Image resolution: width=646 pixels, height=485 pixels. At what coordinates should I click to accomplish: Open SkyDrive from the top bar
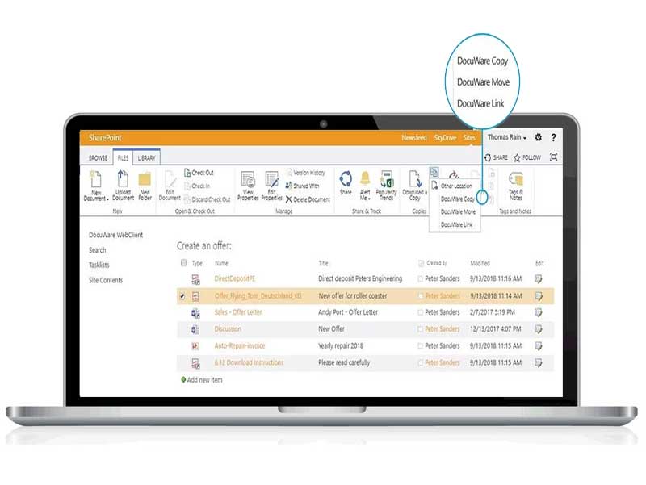(445, 137)
